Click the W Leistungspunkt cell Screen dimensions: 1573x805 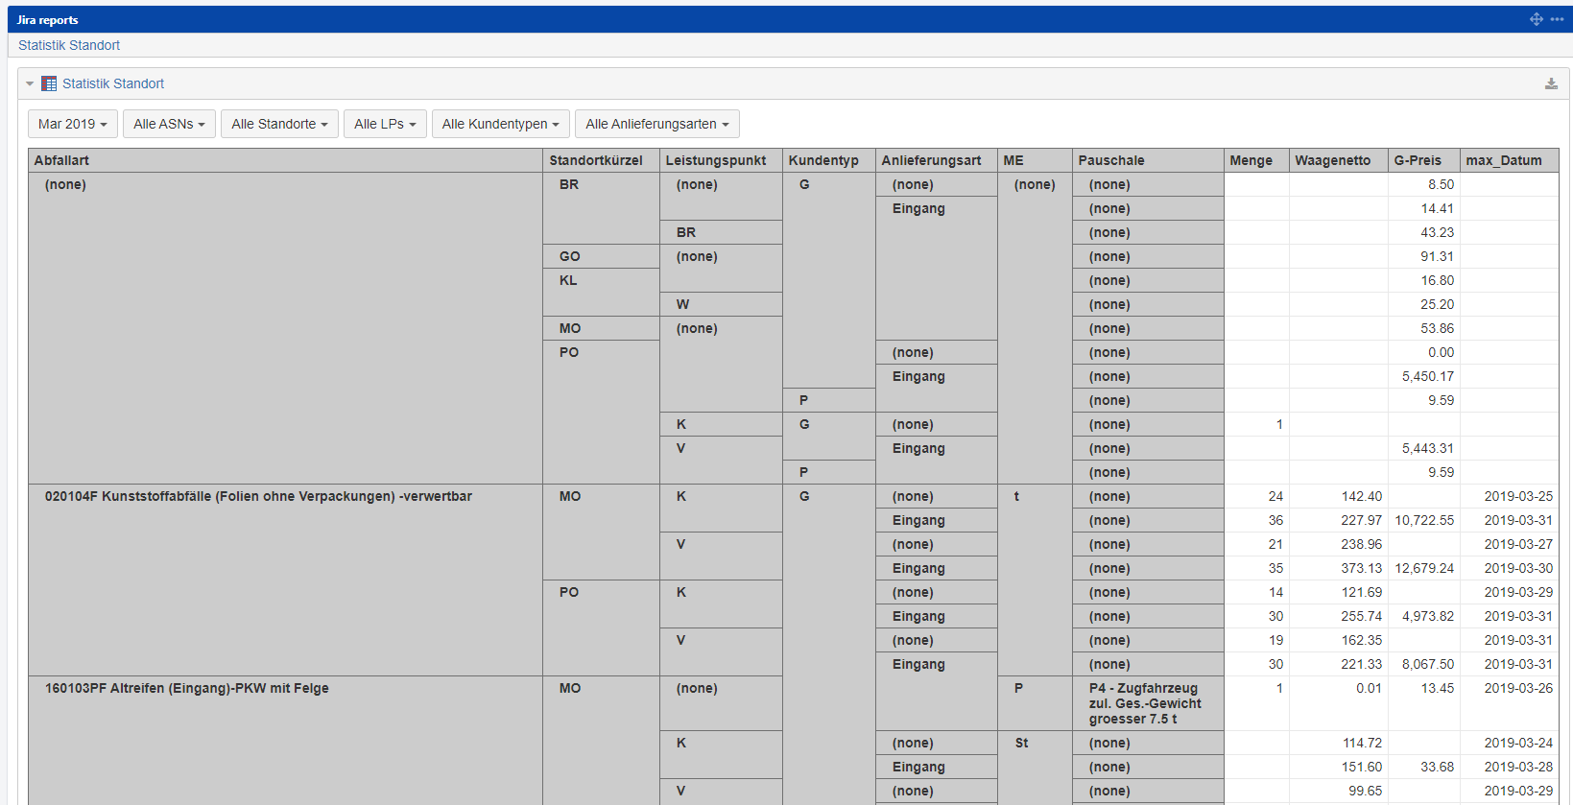tap(722, 304)
